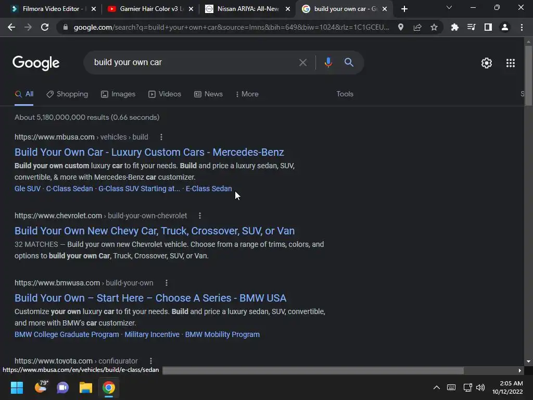Screen dimensions: 533x400
Task: Open the Windows Start menu
Action: click(17, 387)
